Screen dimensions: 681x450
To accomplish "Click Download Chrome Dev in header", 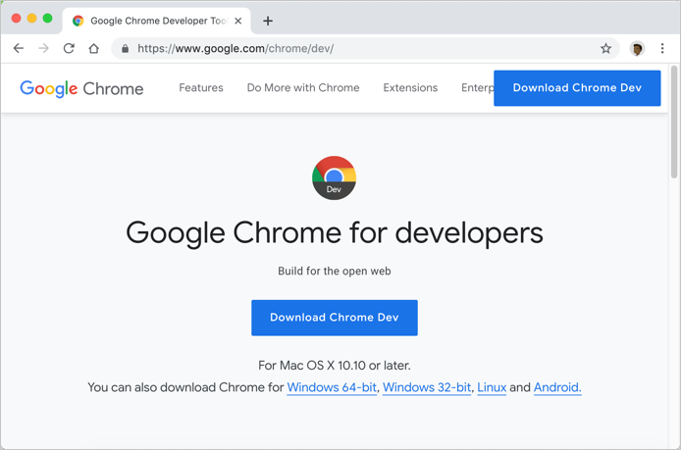I will (577, 88).
